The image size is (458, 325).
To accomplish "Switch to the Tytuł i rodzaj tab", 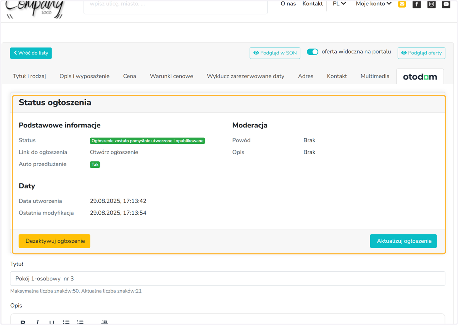I will (x=29, y=76).
